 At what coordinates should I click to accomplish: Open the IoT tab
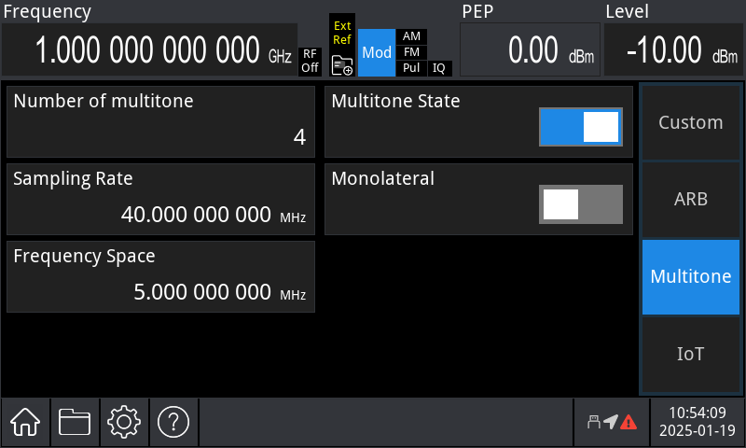pos(690,354)
